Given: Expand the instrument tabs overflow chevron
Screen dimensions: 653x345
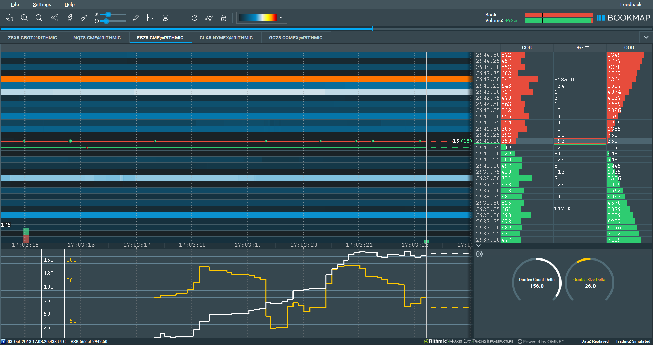Looking at the screenshot, I should 646,37.
